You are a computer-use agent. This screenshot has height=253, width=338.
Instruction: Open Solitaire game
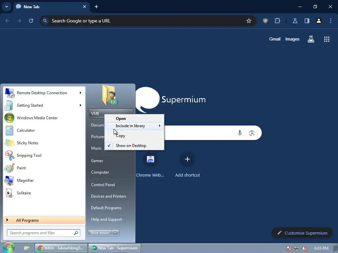pyautogui.click(x=44, y=193)
